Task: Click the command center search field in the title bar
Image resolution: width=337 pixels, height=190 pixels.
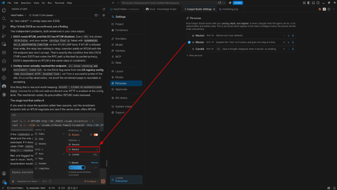Action: tap(169, 3)
